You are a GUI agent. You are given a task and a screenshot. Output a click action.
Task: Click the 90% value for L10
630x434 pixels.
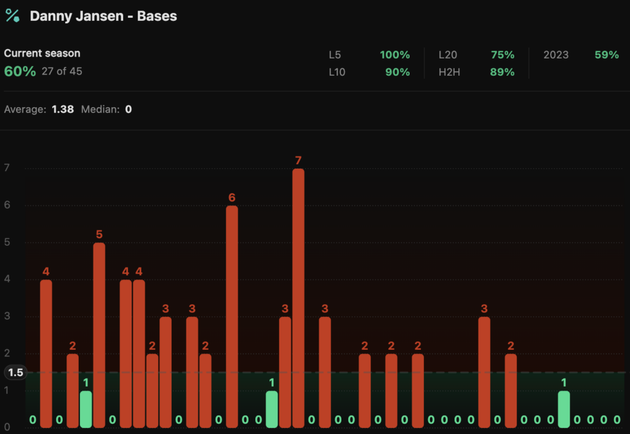[398, 72]
